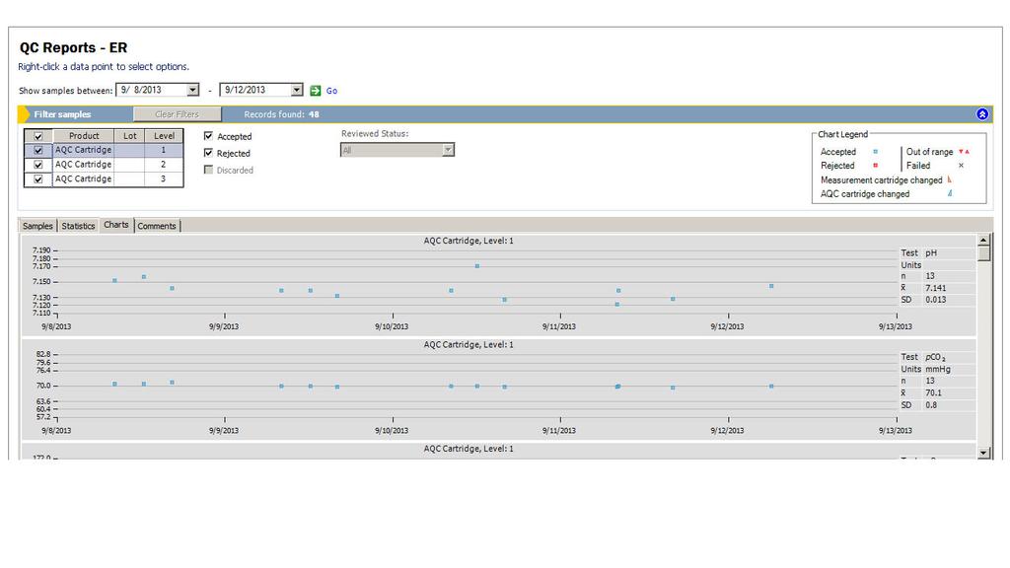Disable the Rejected filter checkbox
Screen dimensions: 1010x568
208,152
